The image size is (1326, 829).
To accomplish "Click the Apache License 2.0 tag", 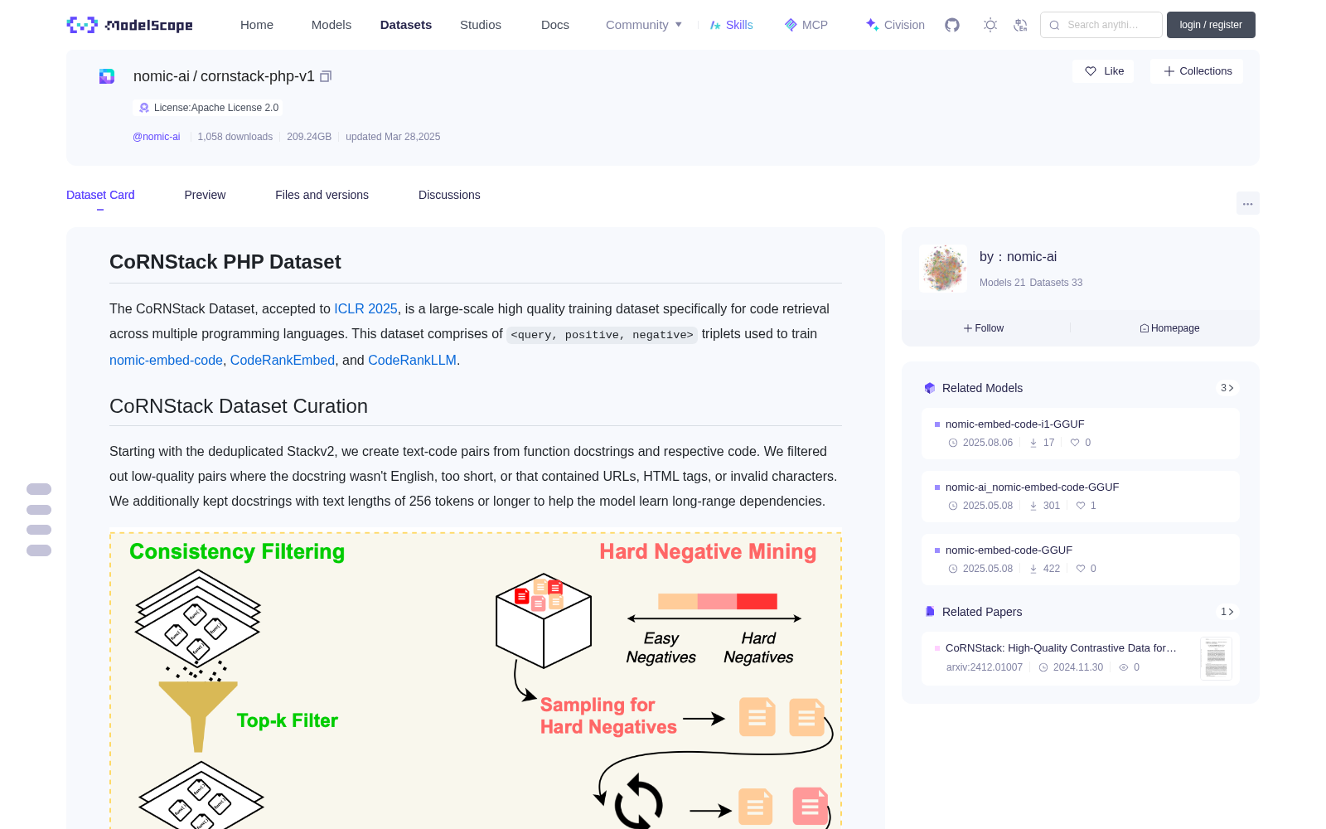I will point(208,108).
